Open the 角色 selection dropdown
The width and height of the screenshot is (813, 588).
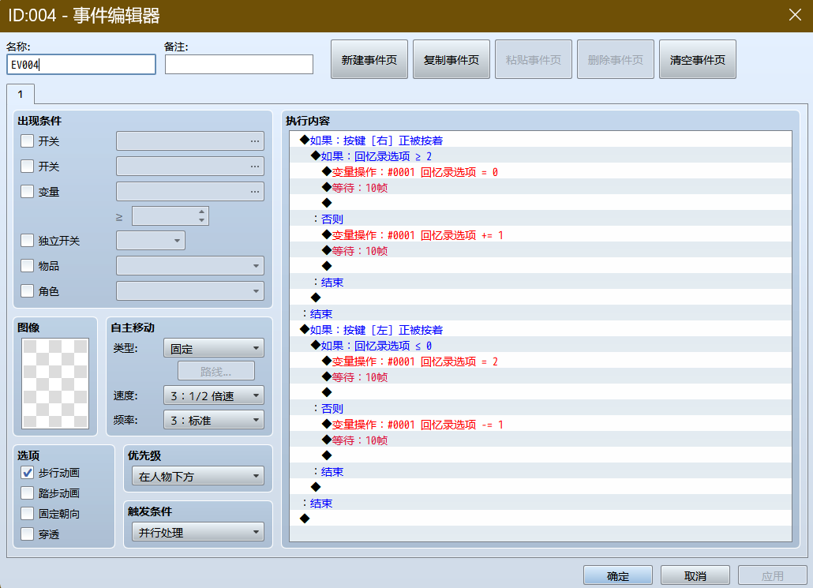pos(189,291)
